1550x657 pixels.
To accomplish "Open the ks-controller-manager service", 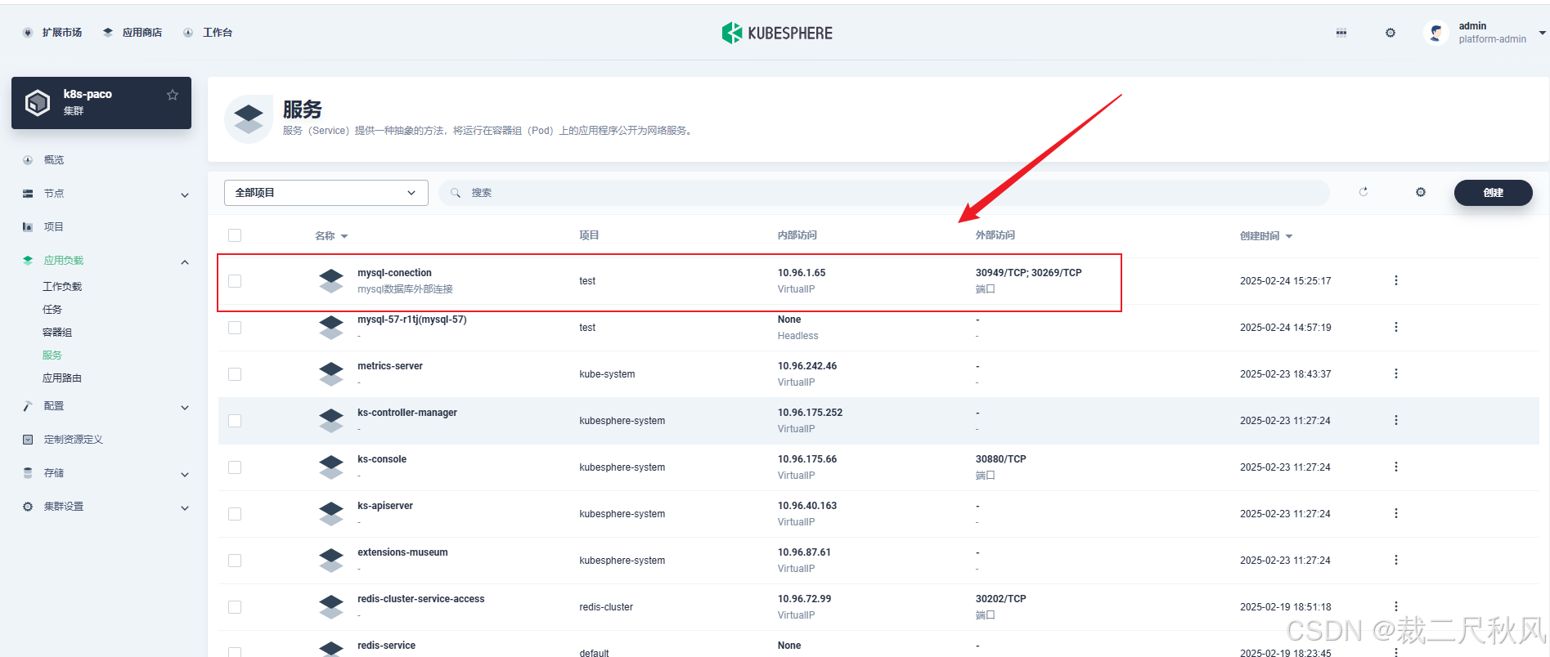I will [407, 413].
